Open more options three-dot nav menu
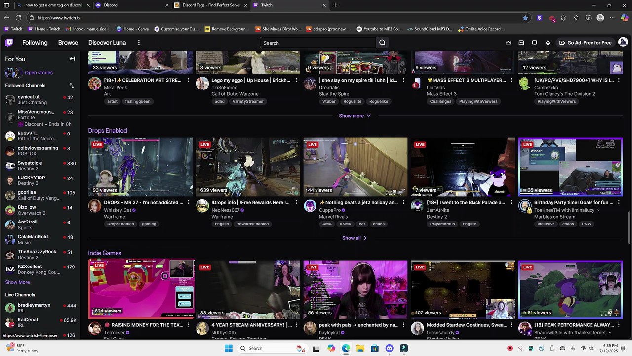Viewport: 632px width, 356px height. coord(139,43)
